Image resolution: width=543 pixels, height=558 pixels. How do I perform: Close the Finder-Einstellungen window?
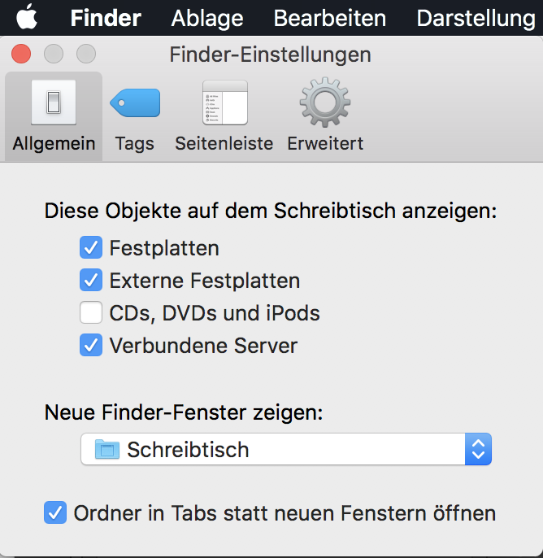point(21,54)
